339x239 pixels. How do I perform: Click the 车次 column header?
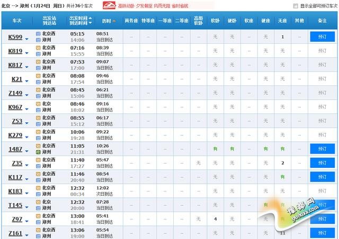point(16,21)
